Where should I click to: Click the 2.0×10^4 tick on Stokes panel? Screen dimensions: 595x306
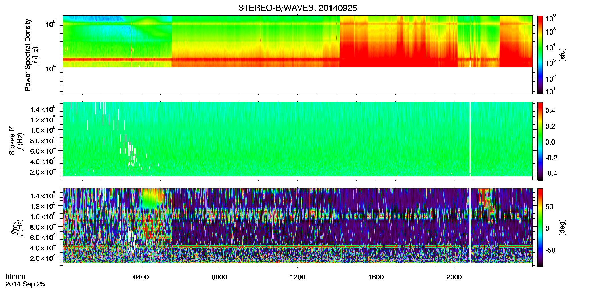click(x=43, y=172)
